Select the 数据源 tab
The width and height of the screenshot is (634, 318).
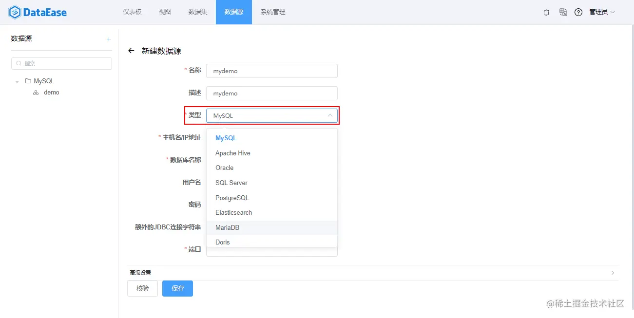coord(234,12)
